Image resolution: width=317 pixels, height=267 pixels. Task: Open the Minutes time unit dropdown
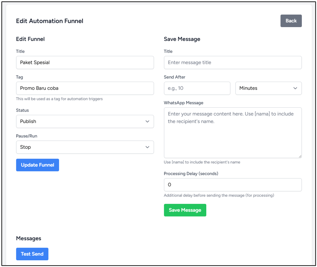click(269, 88)
